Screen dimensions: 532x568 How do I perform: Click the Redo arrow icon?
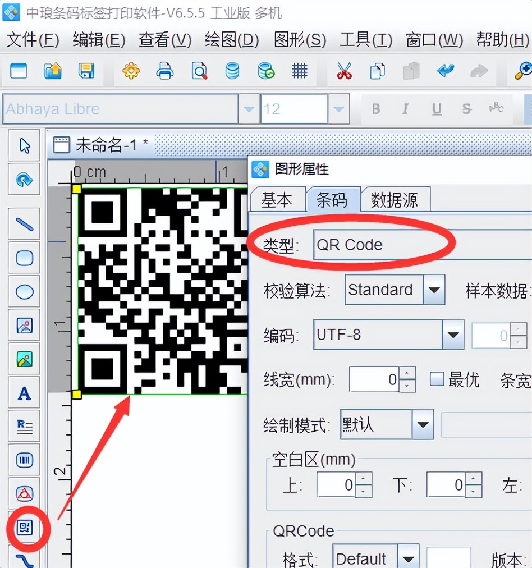click(479, 71)
